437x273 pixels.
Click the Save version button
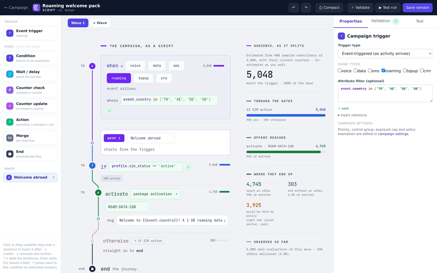coord(418,8)
